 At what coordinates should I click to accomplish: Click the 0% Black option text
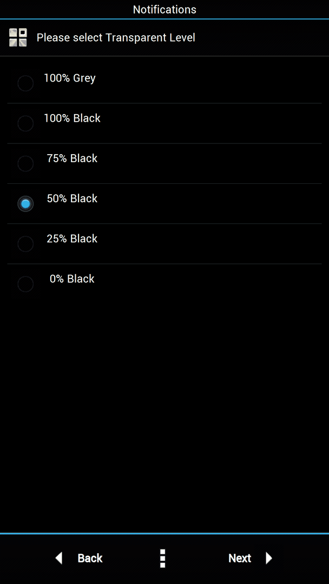pyautogui.click(x=73, y=278)
